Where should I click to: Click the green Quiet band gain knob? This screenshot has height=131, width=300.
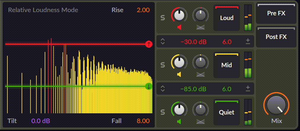pos(179,109)
